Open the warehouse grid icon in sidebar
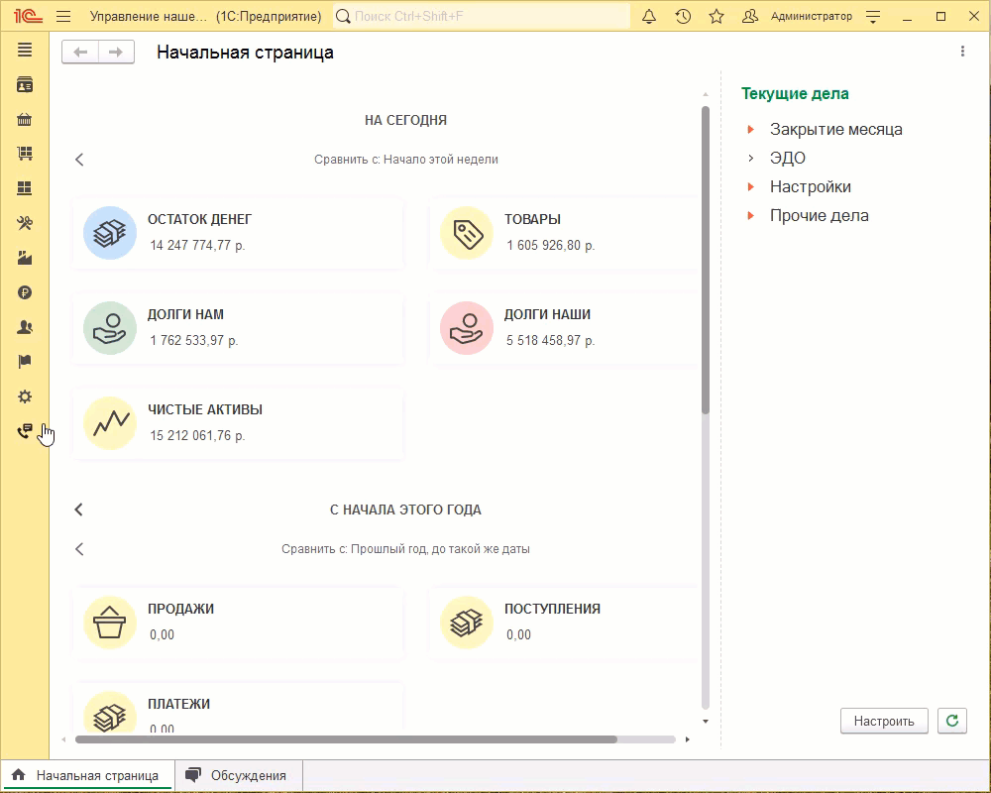 pyautogui.click(x=25, y=188)
